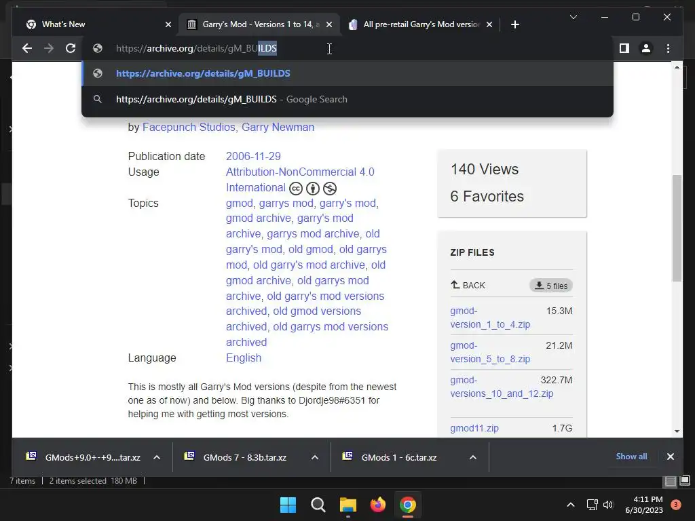
Task: Click the non-commercial license icon
Action: pyautogui.click(x=329, y=189)
